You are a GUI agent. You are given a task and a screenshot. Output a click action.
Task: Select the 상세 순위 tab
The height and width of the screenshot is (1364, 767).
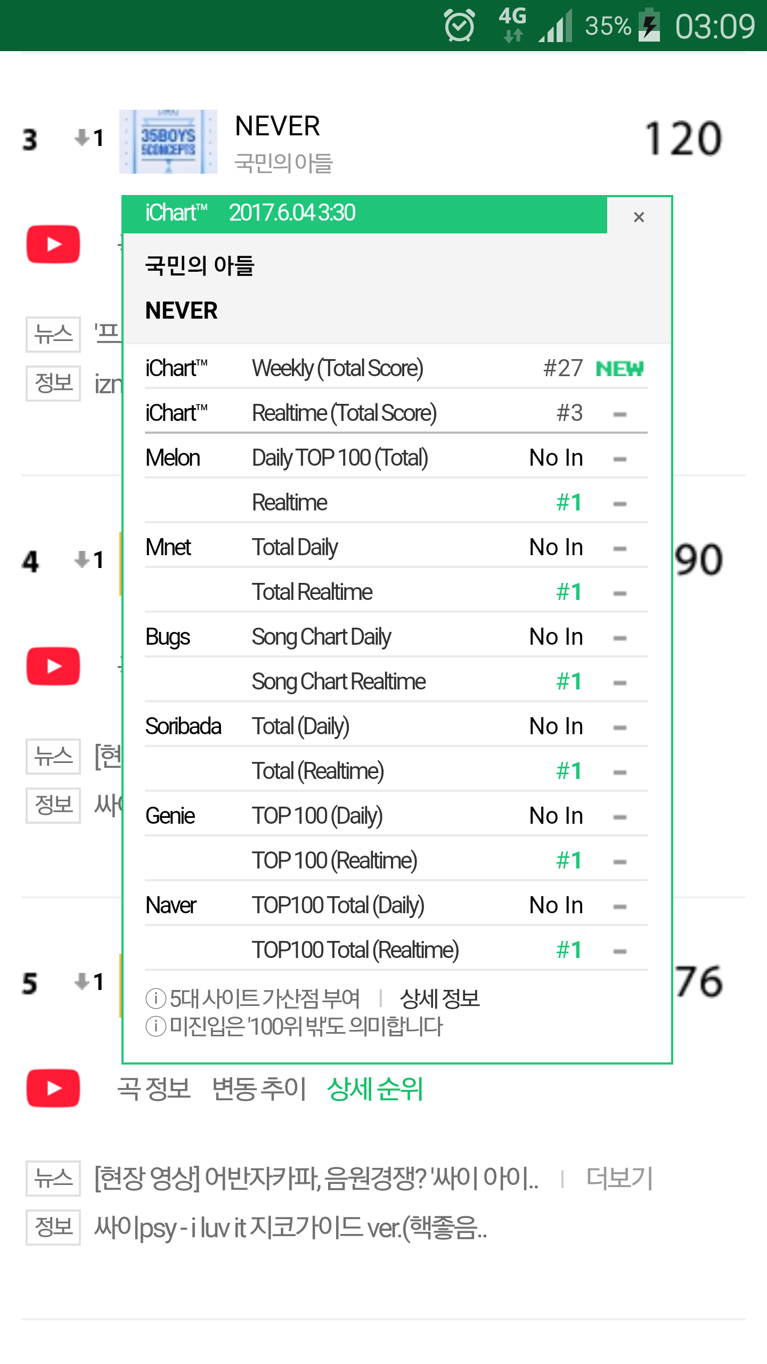pos(375,1089)
